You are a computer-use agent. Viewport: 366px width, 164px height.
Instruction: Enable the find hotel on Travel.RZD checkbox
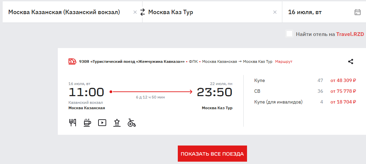tap(289, 34)
